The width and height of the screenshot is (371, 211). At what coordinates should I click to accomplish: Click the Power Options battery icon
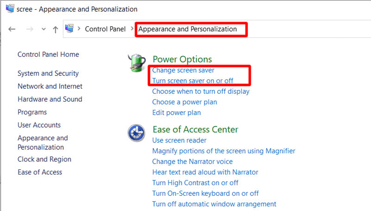136,63
